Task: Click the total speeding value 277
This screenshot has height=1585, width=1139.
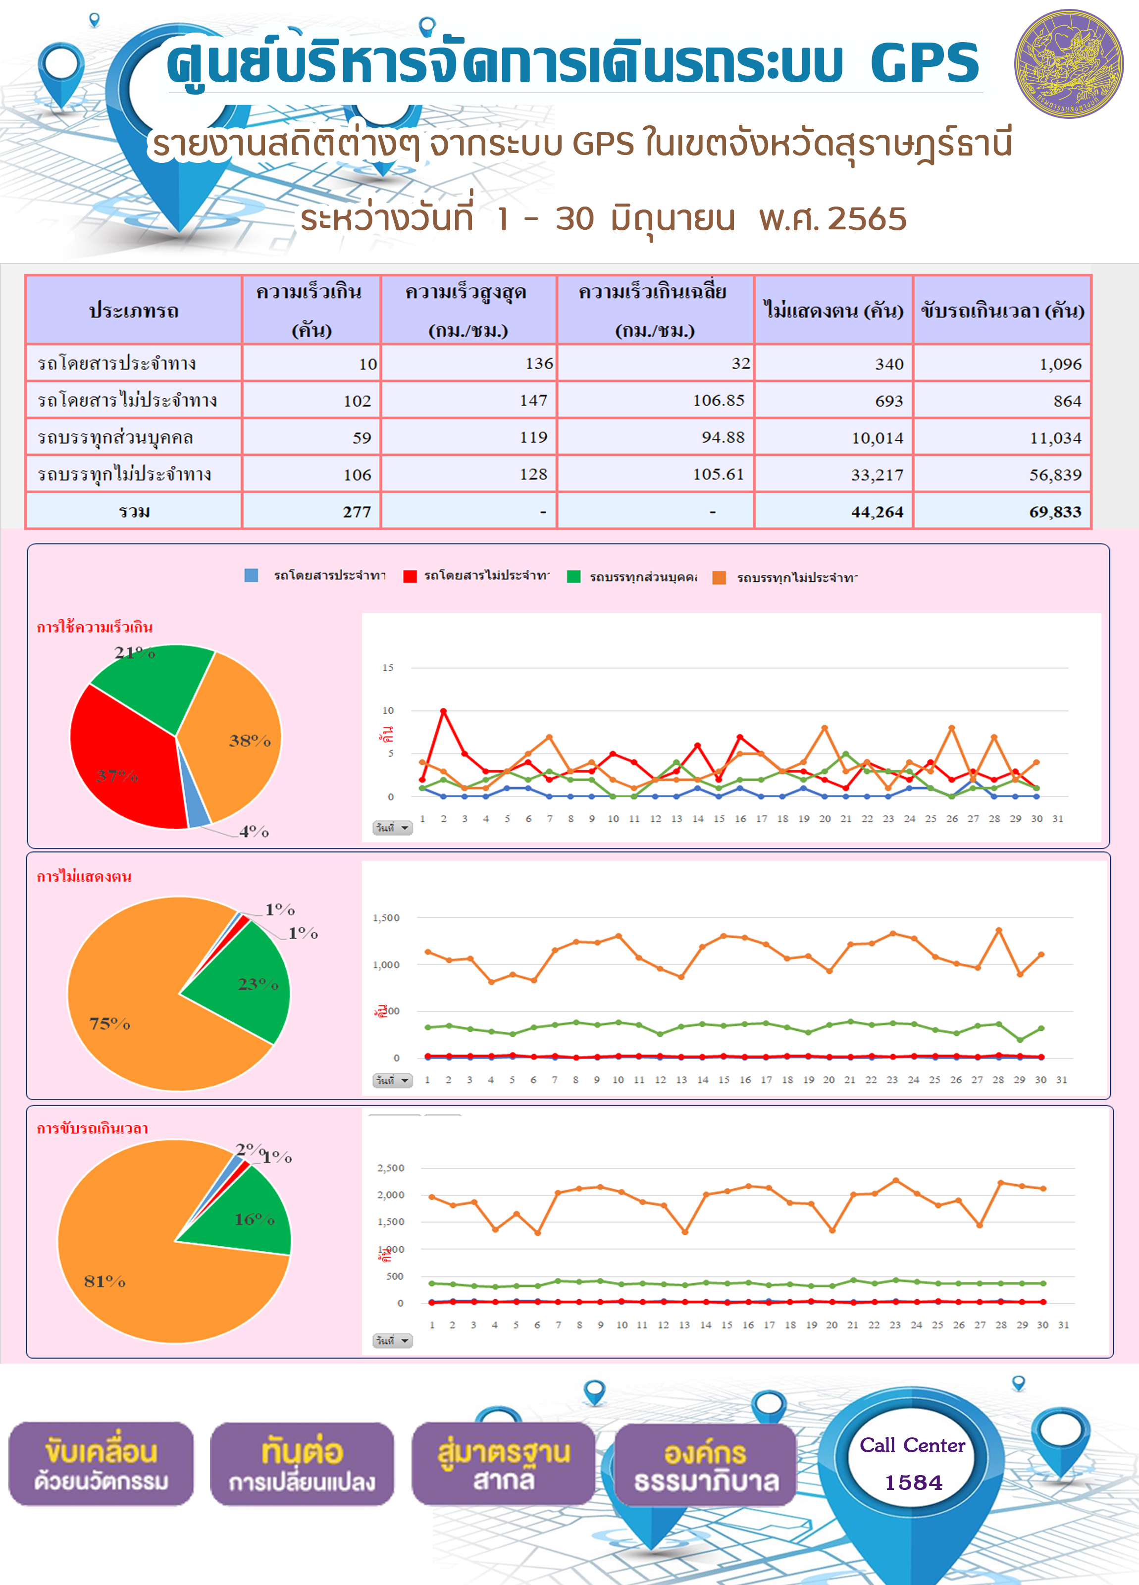Action: click(x=357, y=512)
